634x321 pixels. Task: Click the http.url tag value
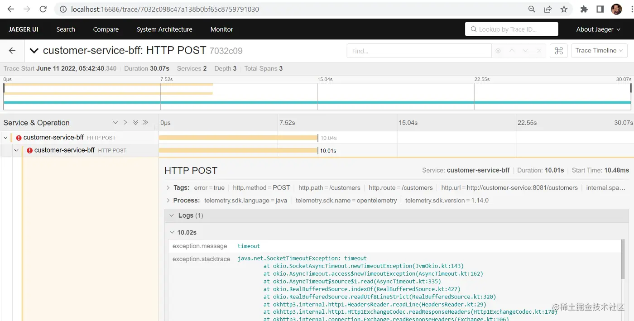522,187
